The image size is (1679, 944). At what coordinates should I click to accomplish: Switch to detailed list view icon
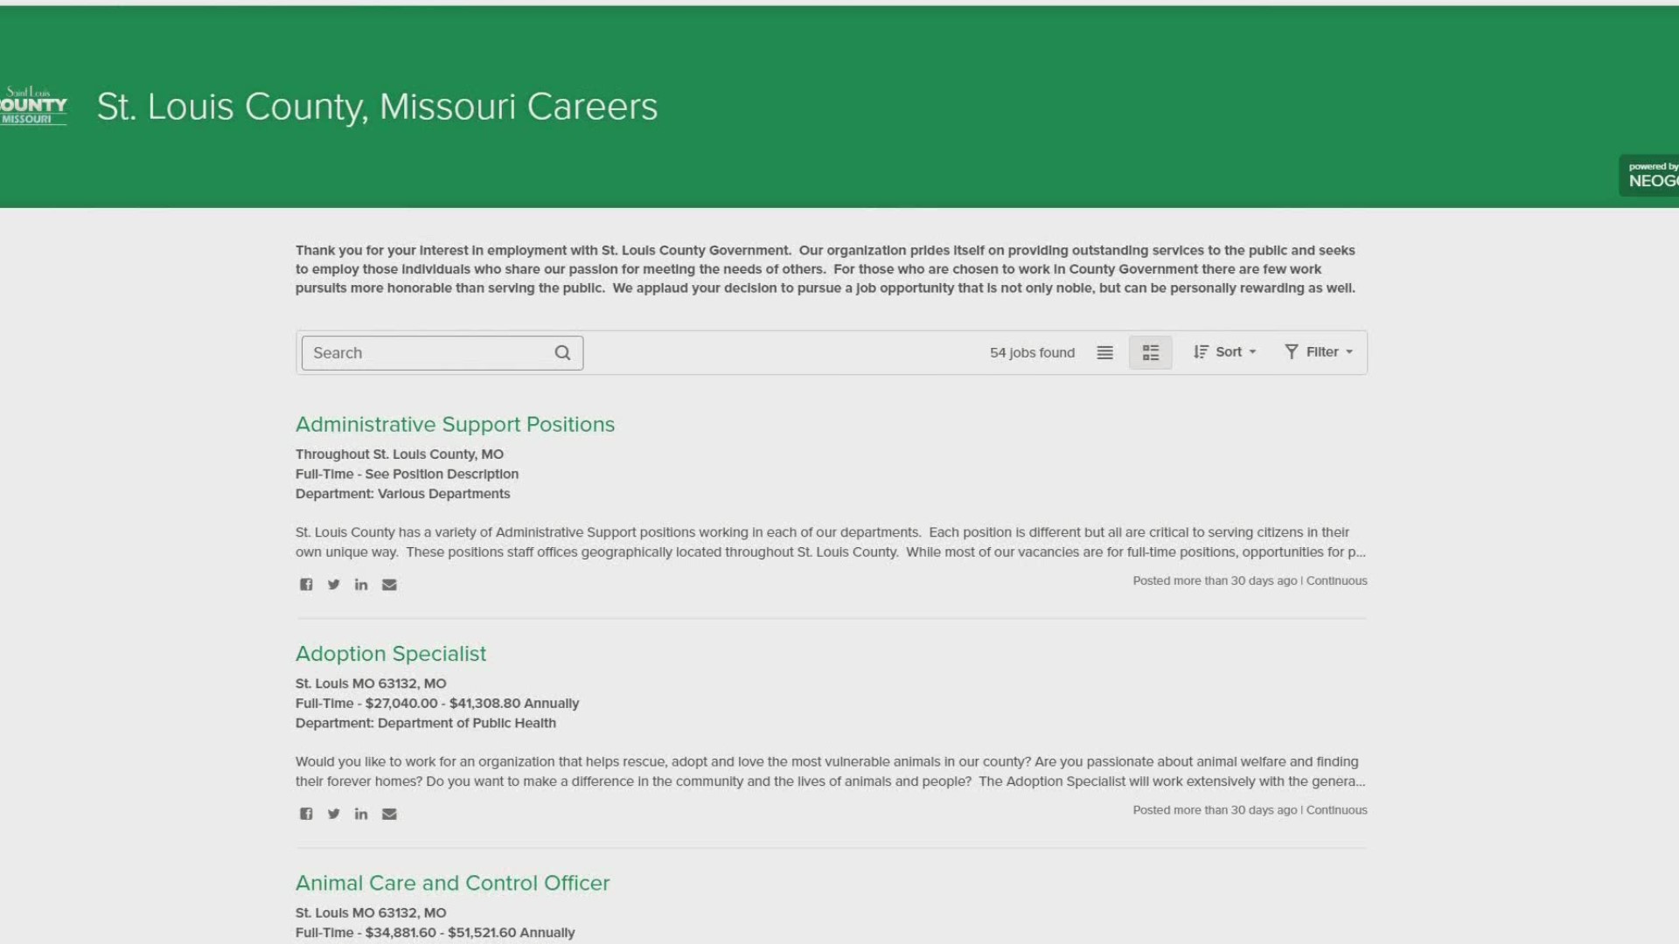[x=1151, y=353]
